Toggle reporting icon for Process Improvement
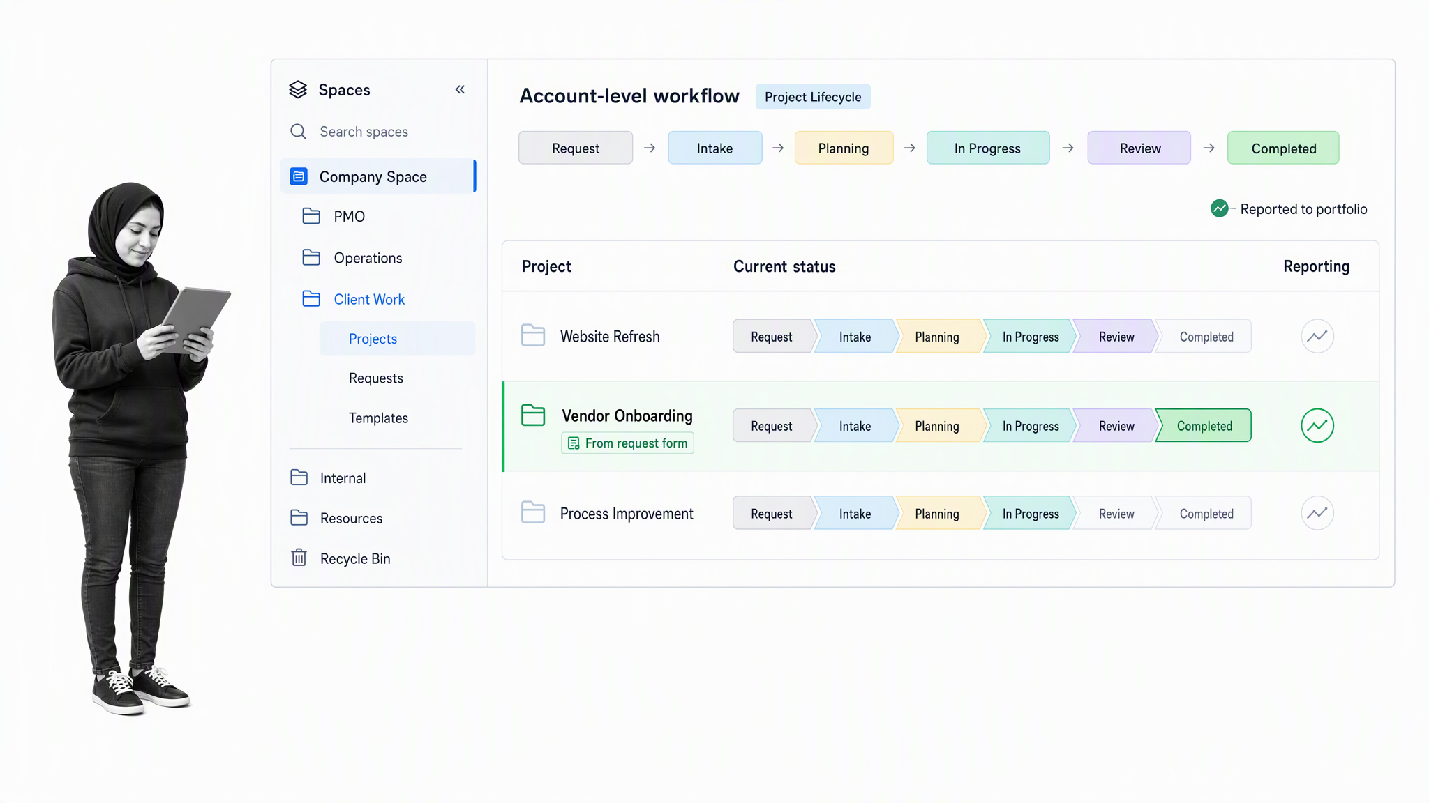1429x803 pixels. coord(1317,513)
